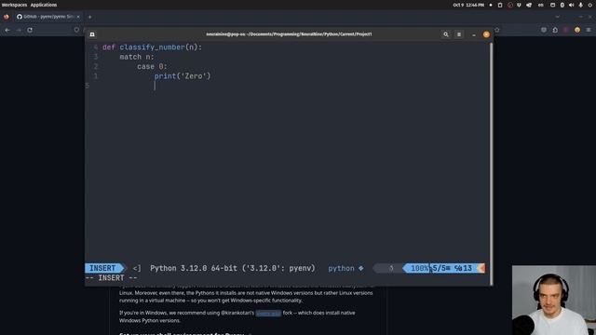Close the terminal with orange button
Screen dimensions: 596x335
pos(486,34)
